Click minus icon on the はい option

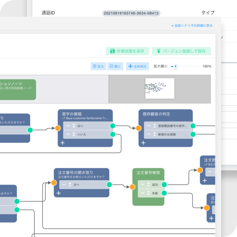pyautogui.click(x=68, y=126)
